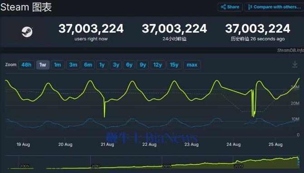The image size is (304, 173).
Task: Click the 21 Aug dip on the chart
Action: coord(104,116)
